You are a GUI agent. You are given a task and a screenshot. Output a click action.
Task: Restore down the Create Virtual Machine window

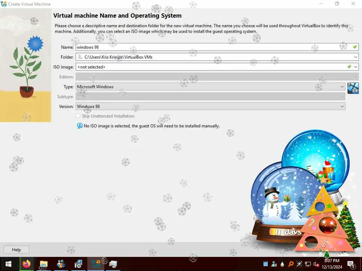coord(337,4)
